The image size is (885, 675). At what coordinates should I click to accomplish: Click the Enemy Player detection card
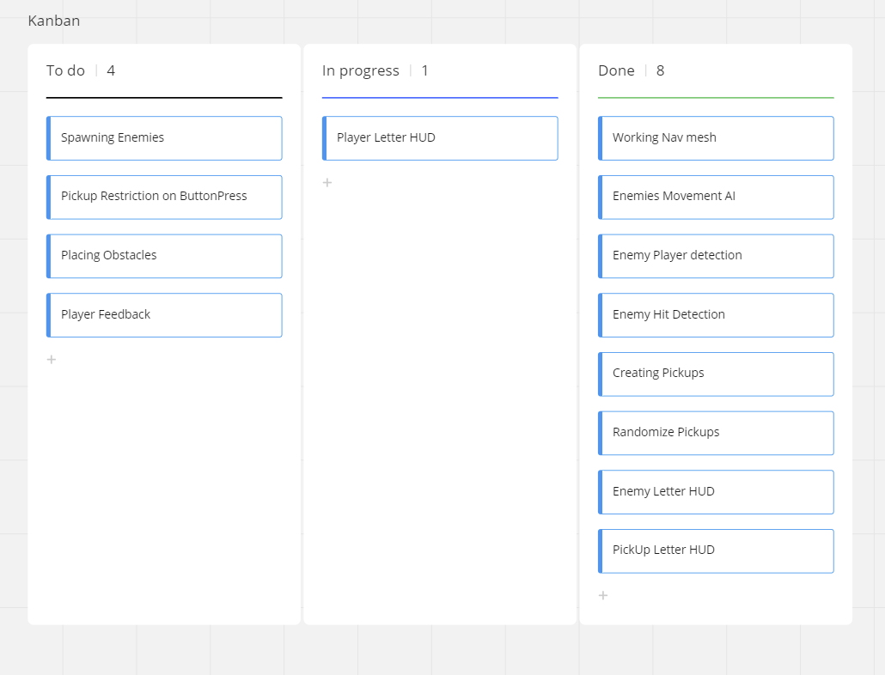pos(716,256)
